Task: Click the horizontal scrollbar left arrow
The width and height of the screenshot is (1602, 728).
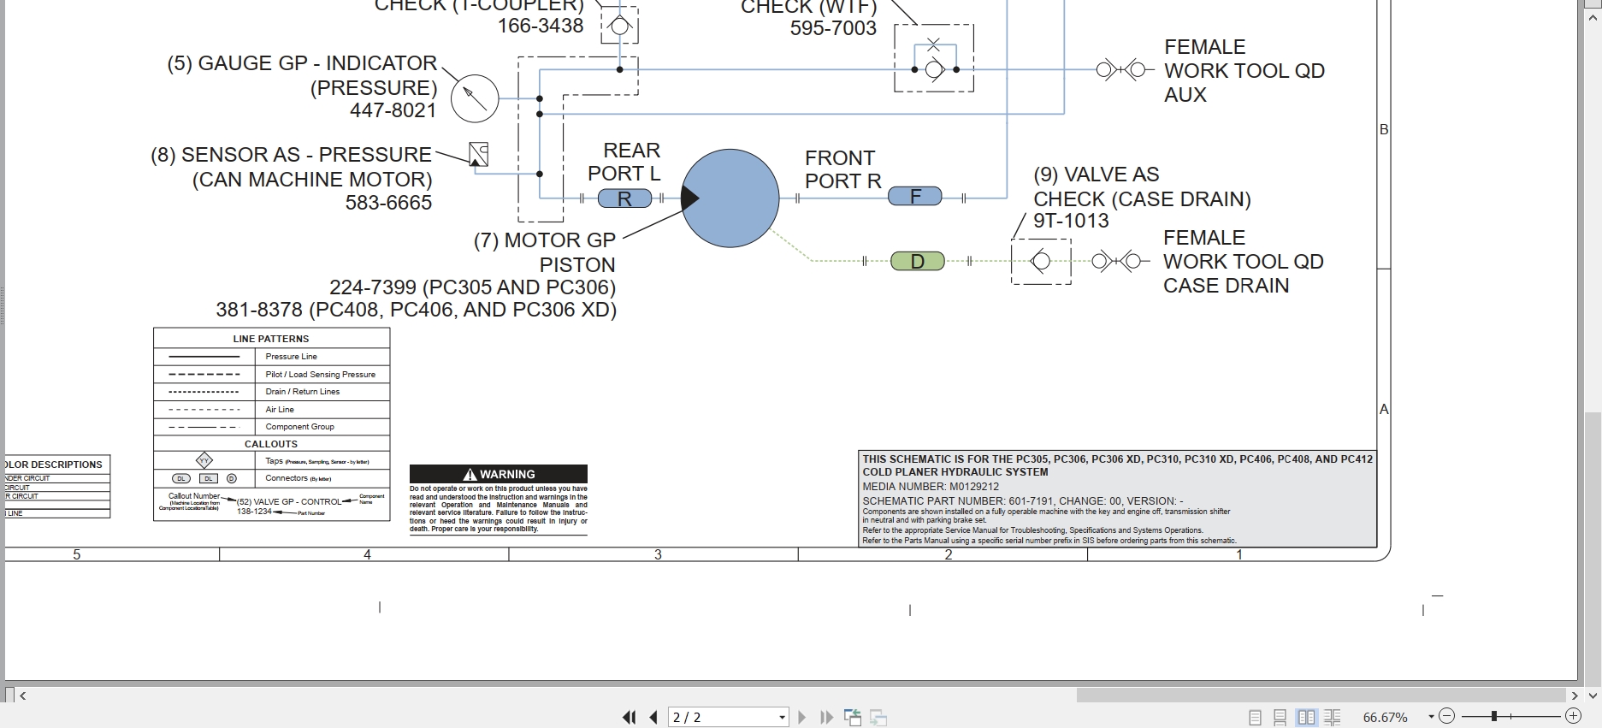Action: coord(23,695)
